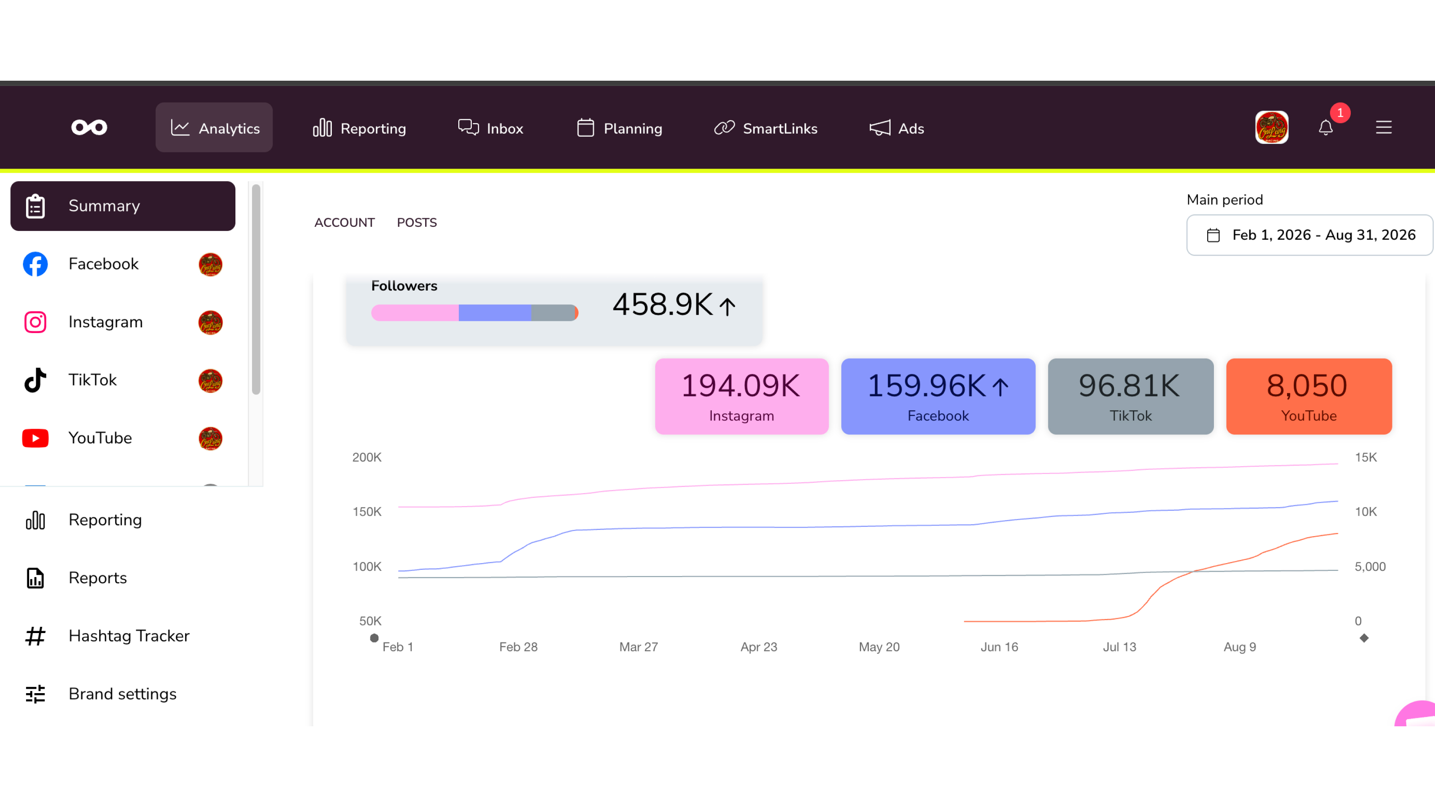Click the Followers distribution bar
Viewport: 1435px width, 807px height.
[x=474, y=312]
